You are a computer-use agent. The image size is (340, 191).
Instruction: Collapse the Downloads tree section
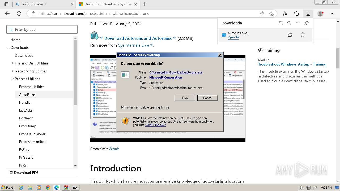pos(8,47)
